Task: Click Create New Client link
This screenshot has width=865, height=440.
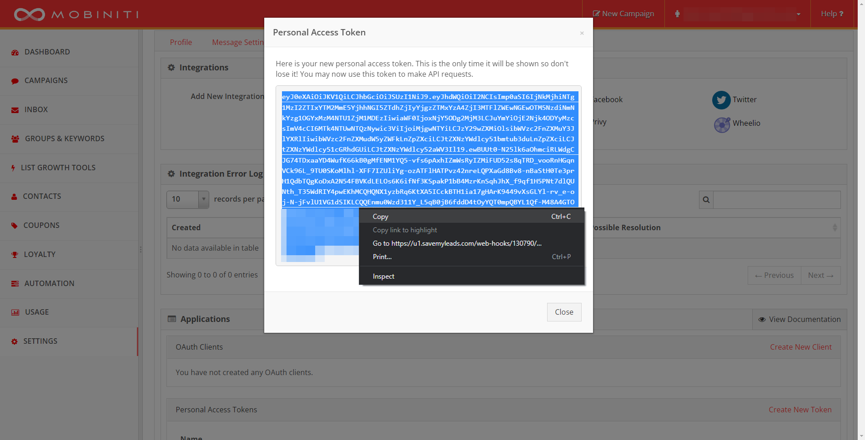Action: point(800,347)
